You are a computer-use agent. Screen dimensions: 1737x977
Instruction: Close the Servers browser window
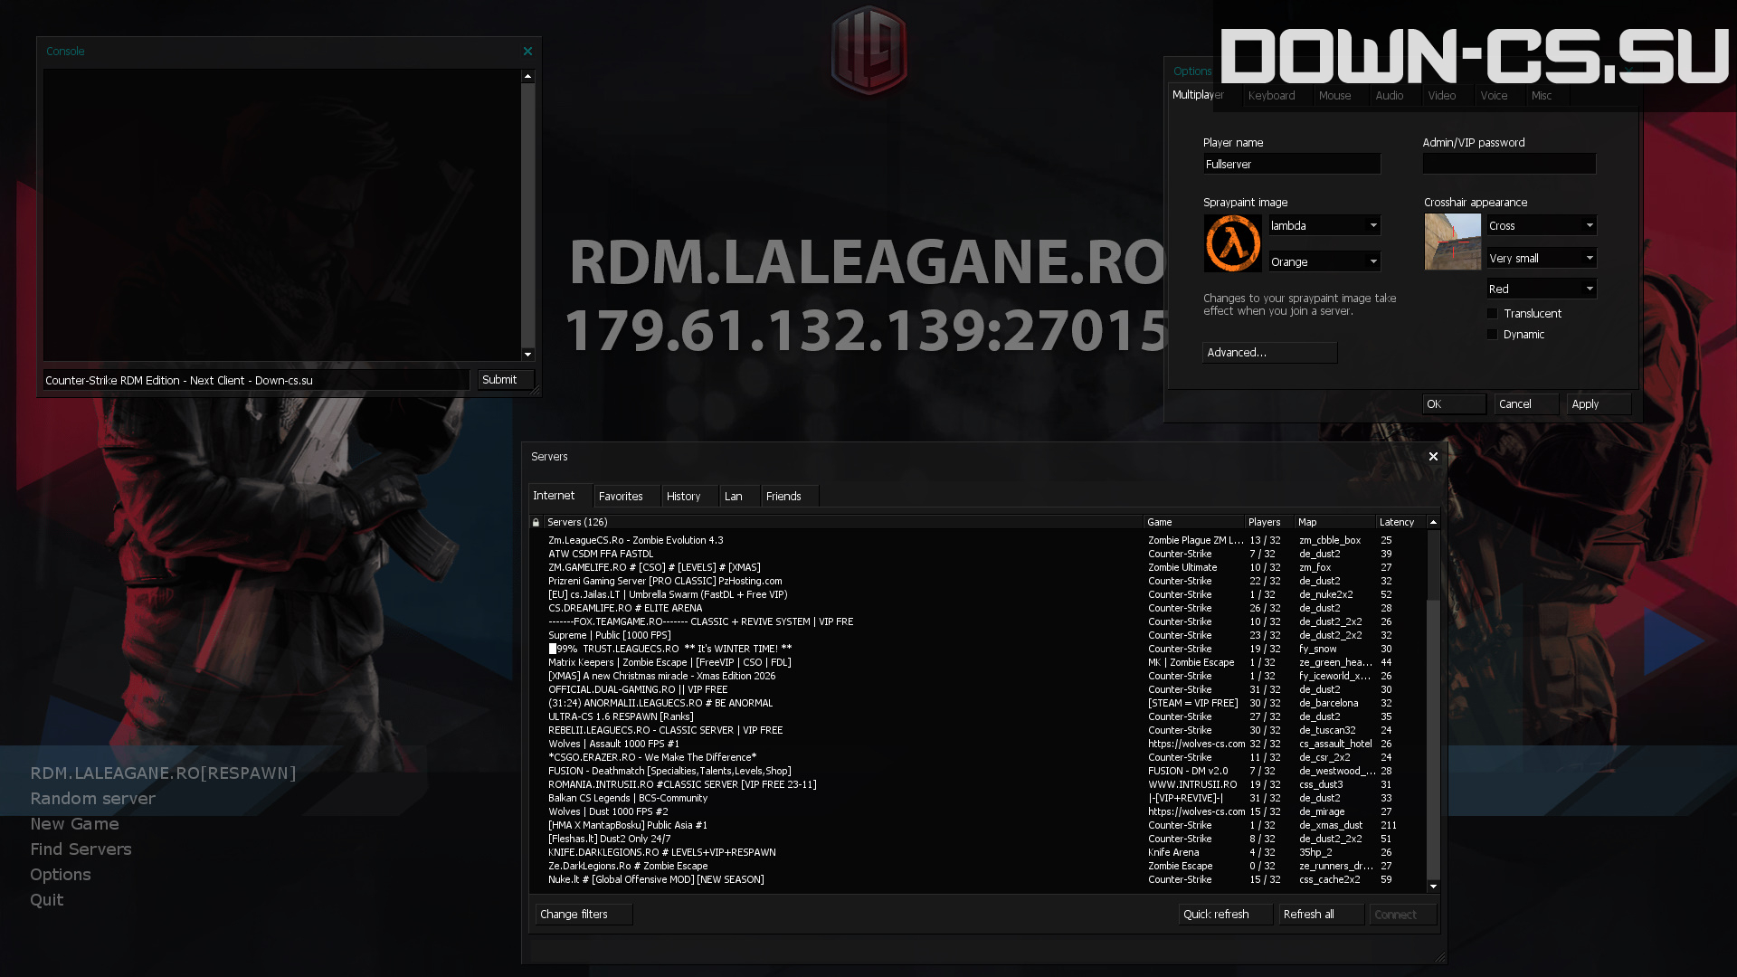[1433, 457]
